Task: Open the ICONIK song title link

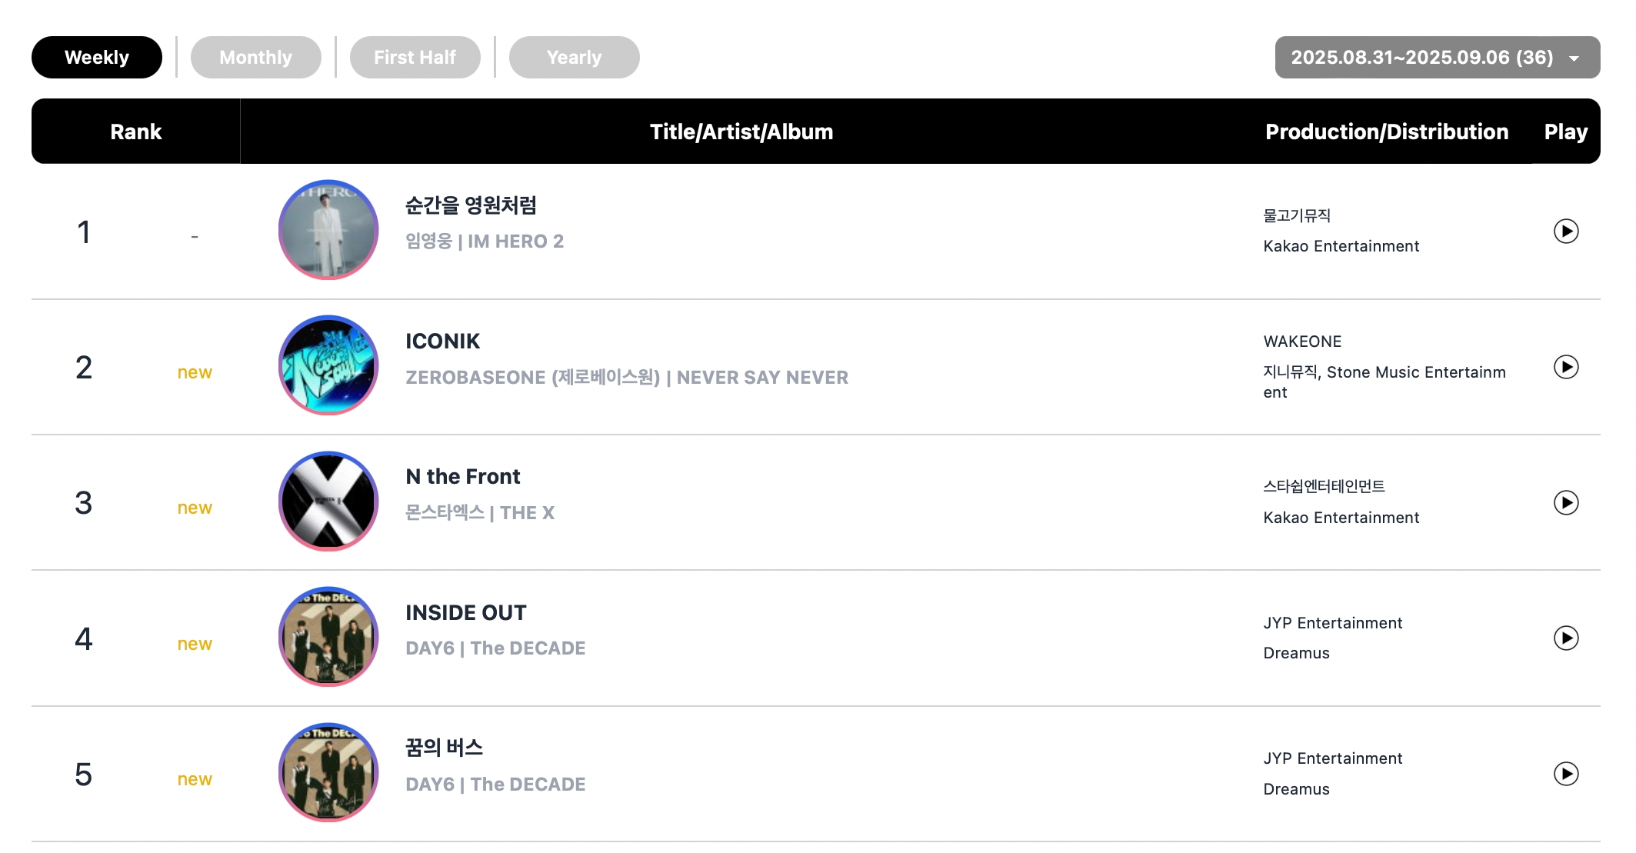Action: [x=443, y=342]
